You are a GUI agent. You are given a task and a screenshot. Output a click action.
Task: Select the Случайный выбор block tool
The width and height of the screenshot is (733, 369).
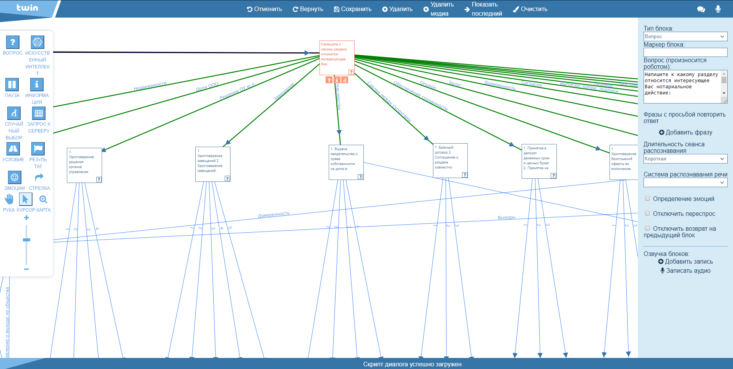[14, 113]
